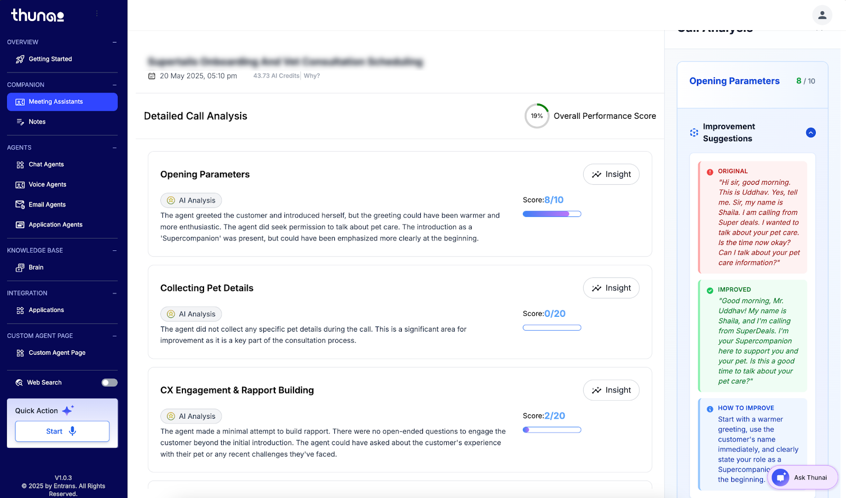Collapse the OVERVIEW sidebar section

pyautogui.click(x=115, y=42)
